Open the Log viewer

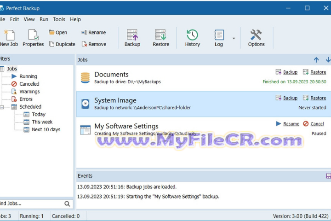coord(219,38)
